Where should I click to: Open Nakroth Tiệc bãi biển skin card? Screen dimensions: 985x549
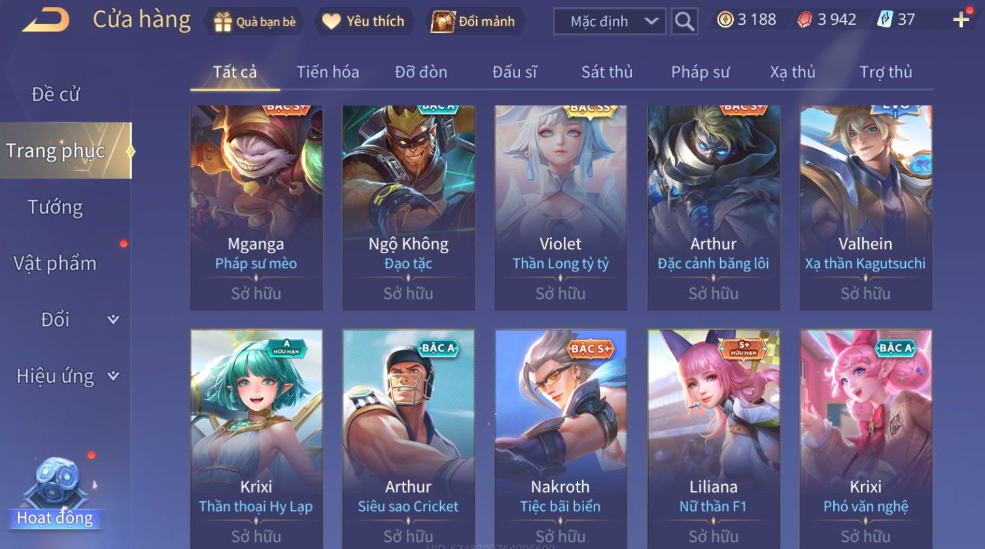561,438
